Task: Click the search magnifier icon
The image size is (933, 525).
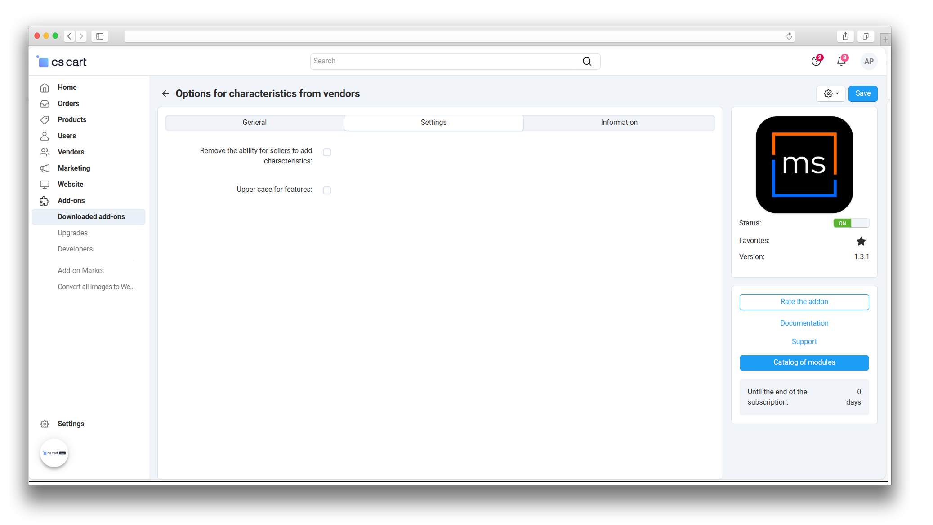Action: (587, 62)
